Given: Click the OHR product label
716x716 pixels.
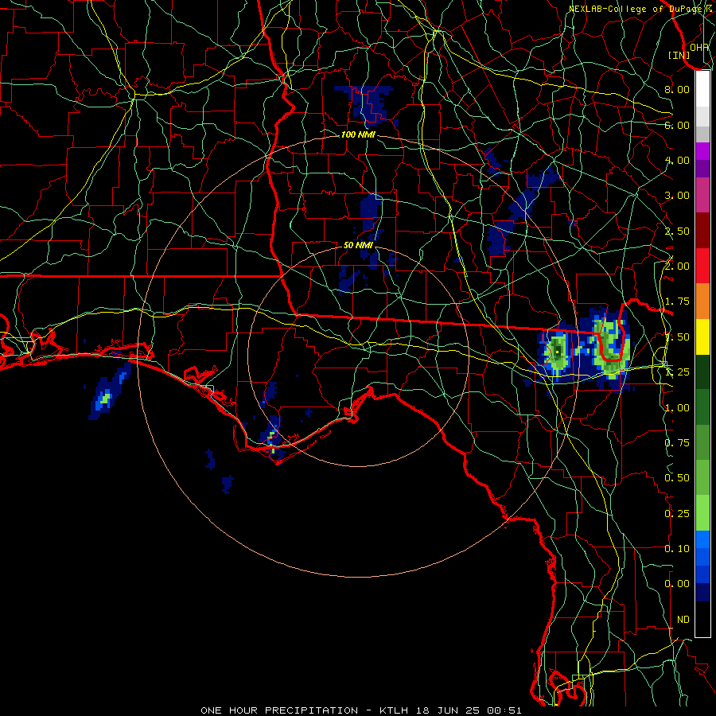Looking at the screenshot, I should click(x=699, y=47).
